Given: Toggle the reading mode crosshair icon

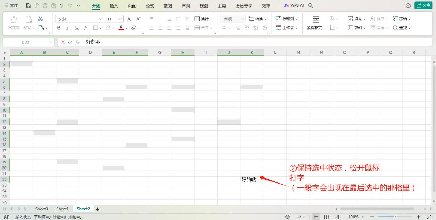Looking at the screenshot, I should click(x=299, y=217).
